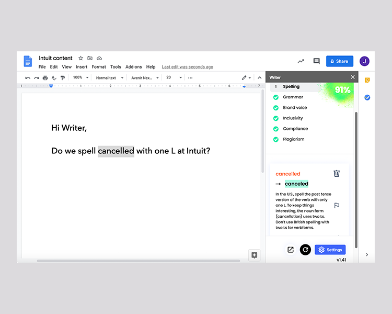Select the Inclusivity category
Viewport: 392px width, 314px height.
coord(293,118)
